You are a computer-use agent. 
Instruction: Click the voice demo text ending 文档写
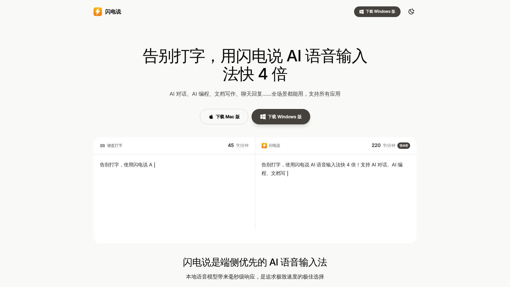332,169
